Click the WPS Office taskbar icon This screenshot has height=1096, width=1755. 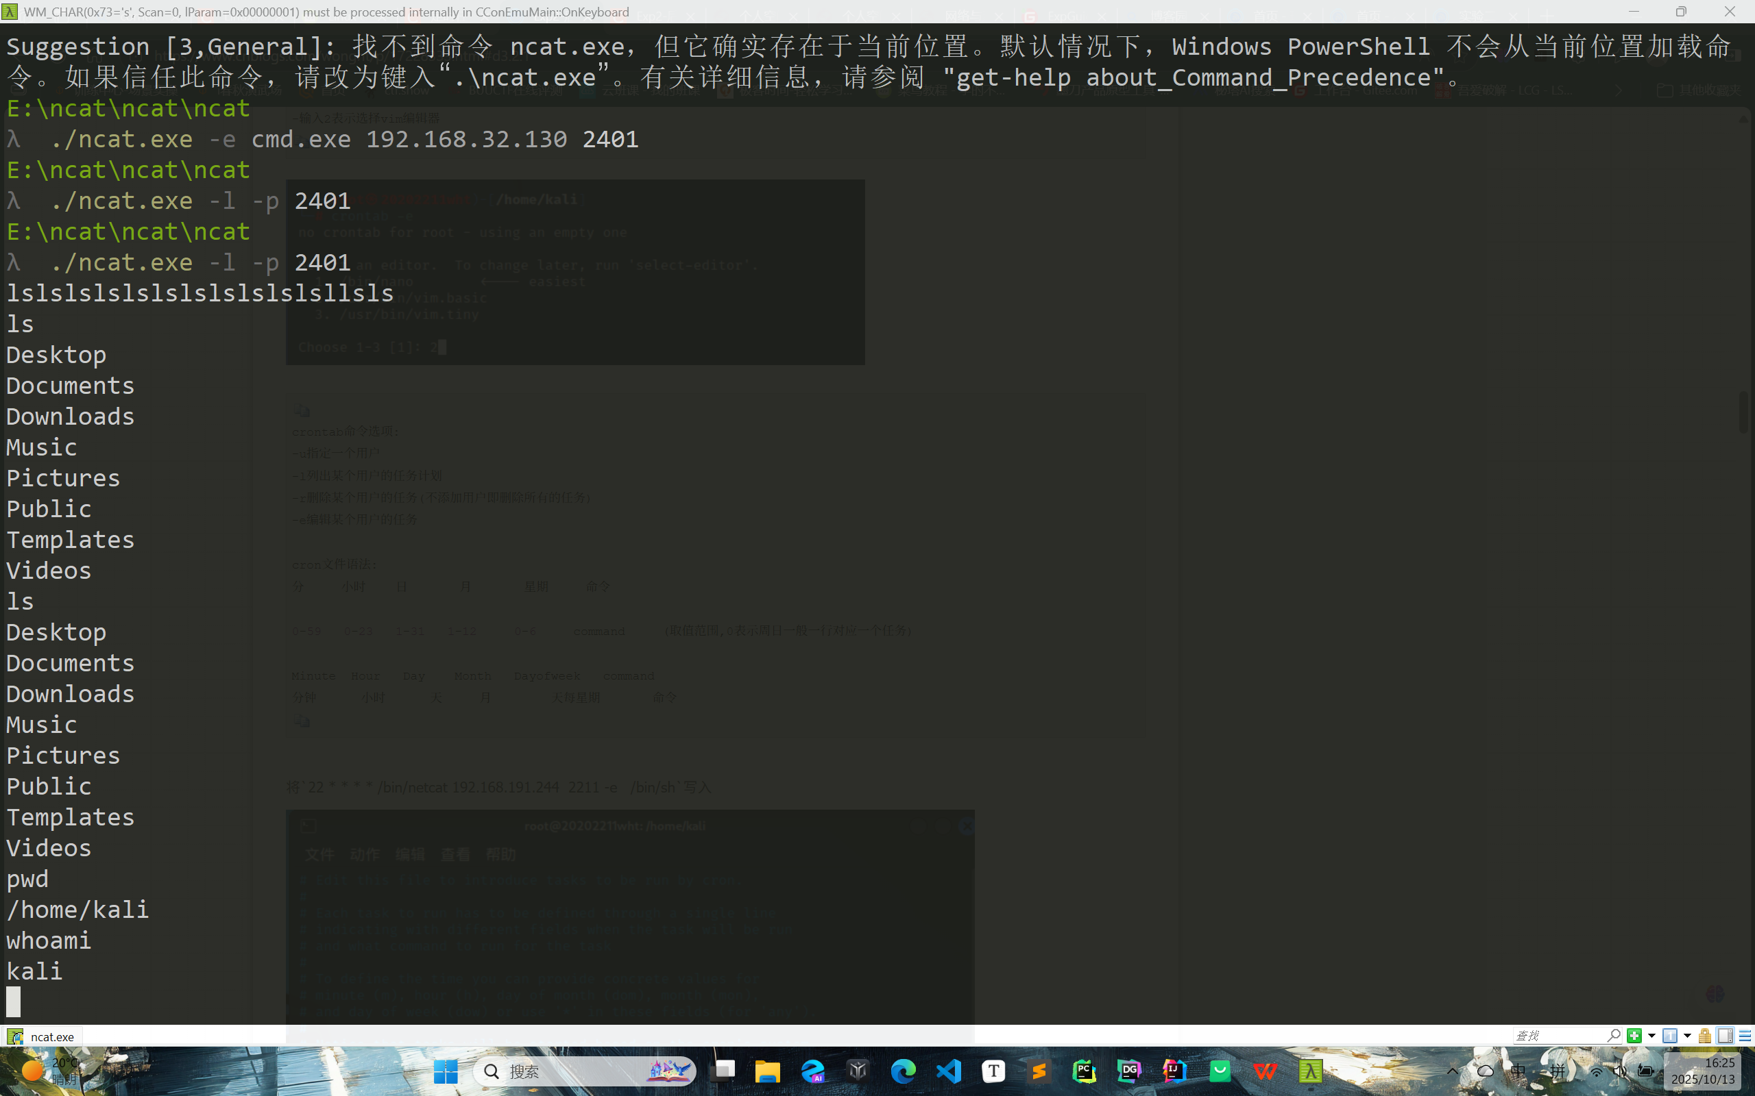click(1265, 1071)
